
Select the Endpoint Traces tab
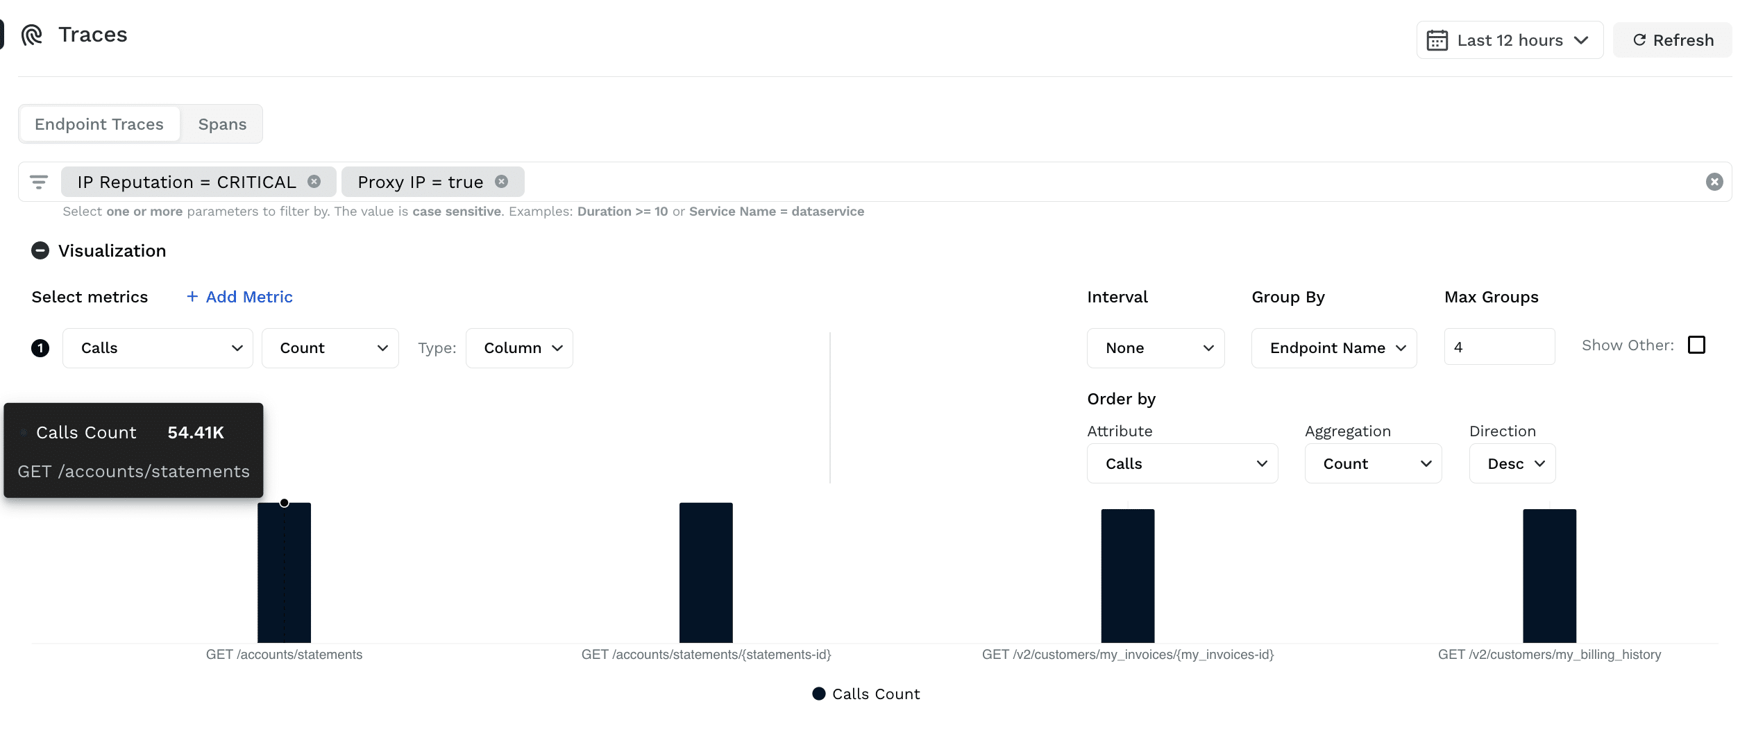99,124
